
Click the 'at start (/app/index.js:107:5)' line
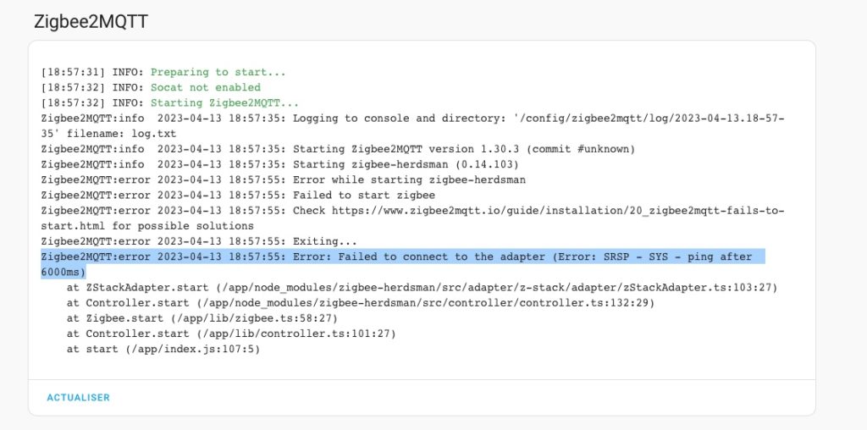tap(163, 349)
